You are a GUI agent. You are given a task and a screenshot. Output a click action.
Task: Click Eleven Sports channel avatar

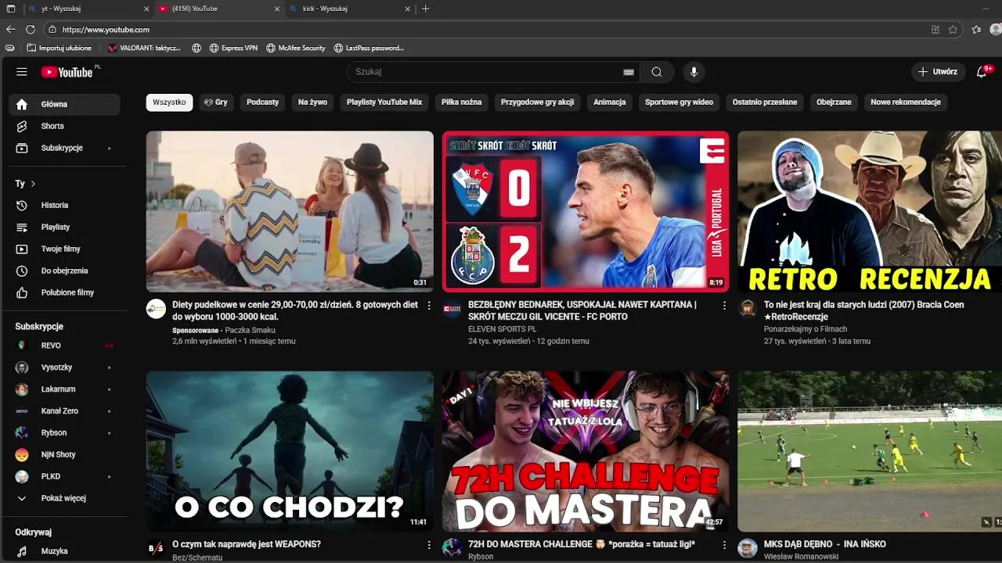(x=452, y=309)
